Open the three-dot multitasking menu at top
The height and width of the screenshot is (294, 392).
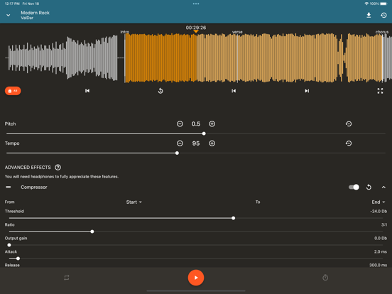196,4
